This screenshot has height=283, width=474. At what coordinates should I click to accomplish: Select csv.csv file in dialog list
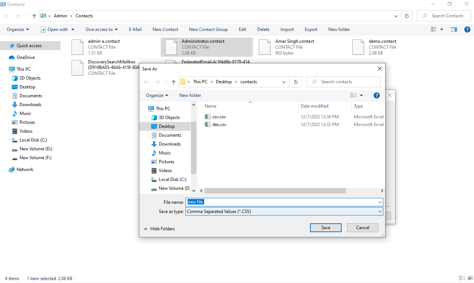(219, 117)
